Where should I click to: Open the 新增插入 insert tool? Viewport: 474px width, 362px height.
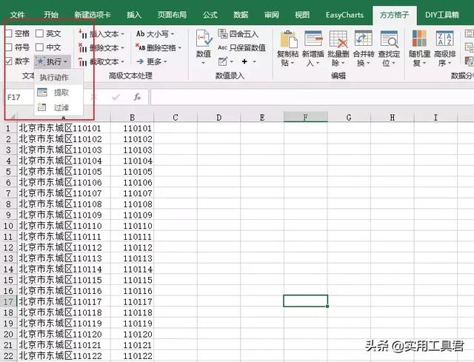[x=313, y=48]
